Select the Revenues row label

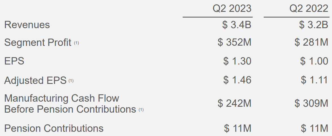coord(27,25)
